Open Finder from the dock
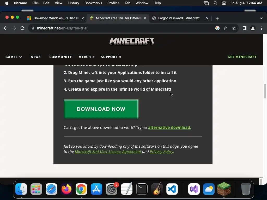The height and width of the screenshot is (200, 267). click(x=21, y=189)
